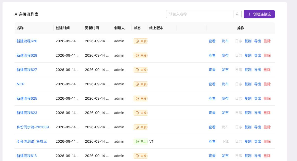Click 发布 for 新建流程613
Viewport: 297px width, 161px height.
[x=225, y=156]
